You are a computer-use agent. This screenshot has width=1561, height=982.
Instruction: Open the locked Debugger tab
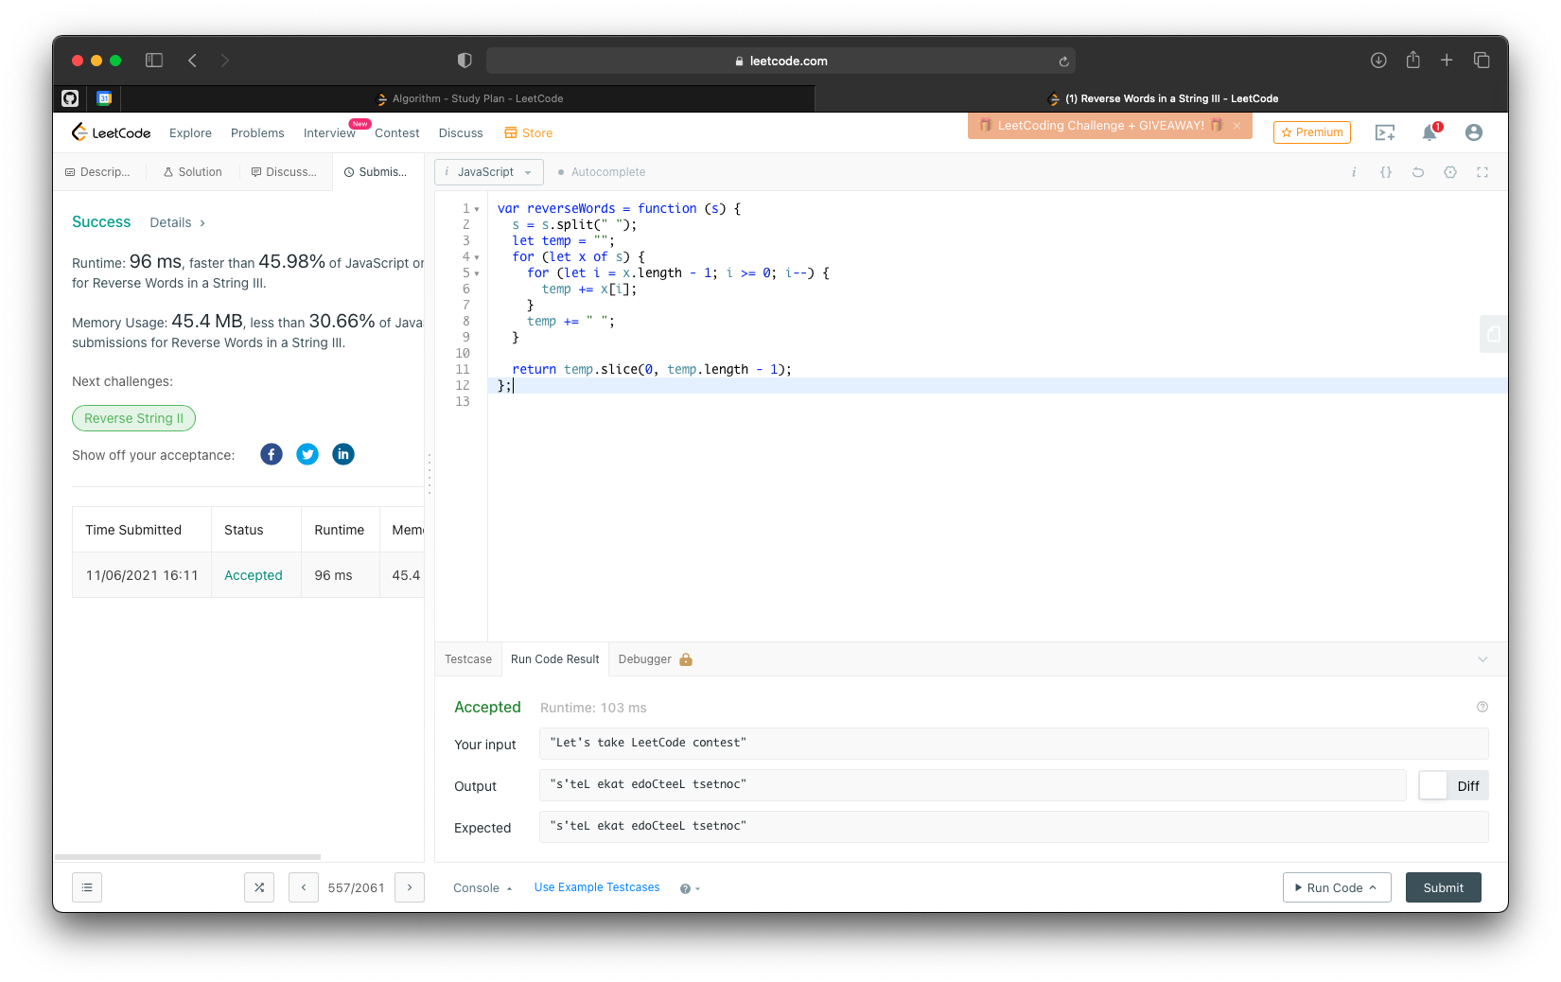[655, 659]
